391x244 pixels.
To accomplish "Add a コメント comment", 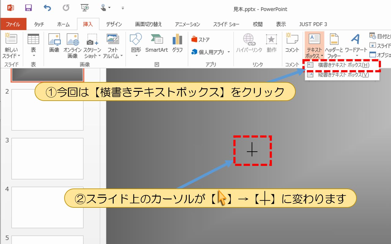I will 292,43.
